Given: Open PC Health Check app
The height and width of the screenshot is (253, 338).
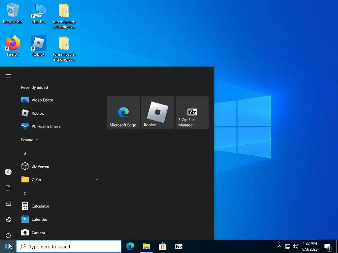Looking at the screenshot, I should pyautogui.click(x=60, y=126).
